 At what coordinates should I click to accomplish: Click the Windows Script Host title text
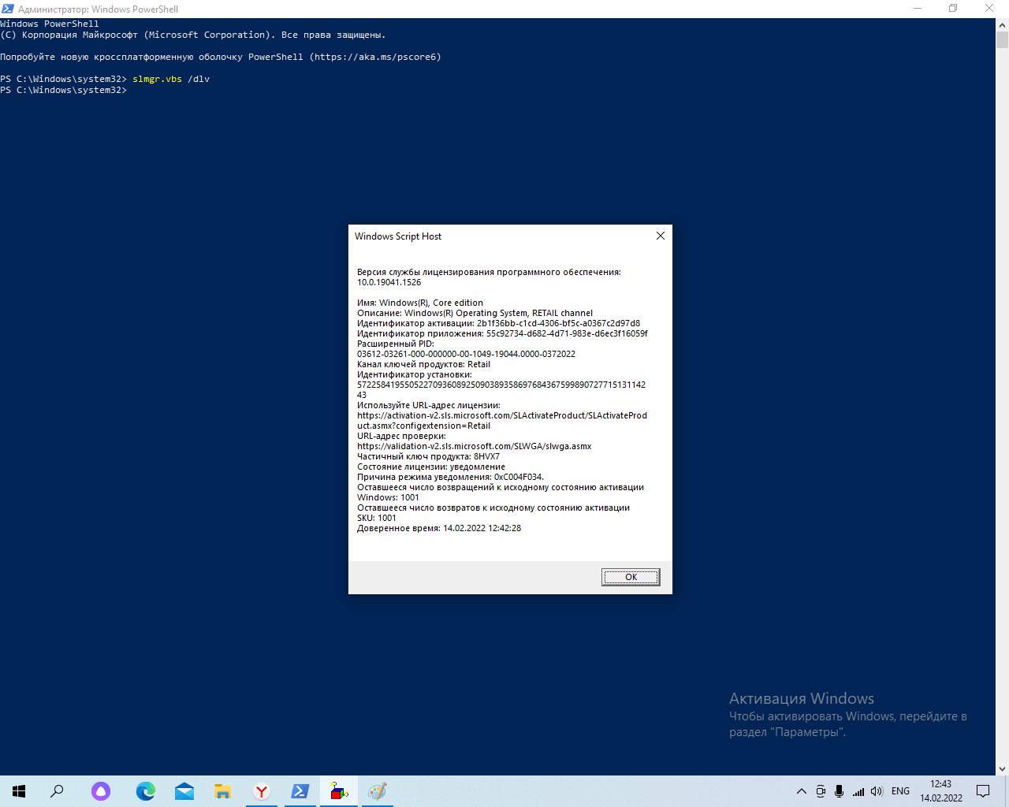398,236
